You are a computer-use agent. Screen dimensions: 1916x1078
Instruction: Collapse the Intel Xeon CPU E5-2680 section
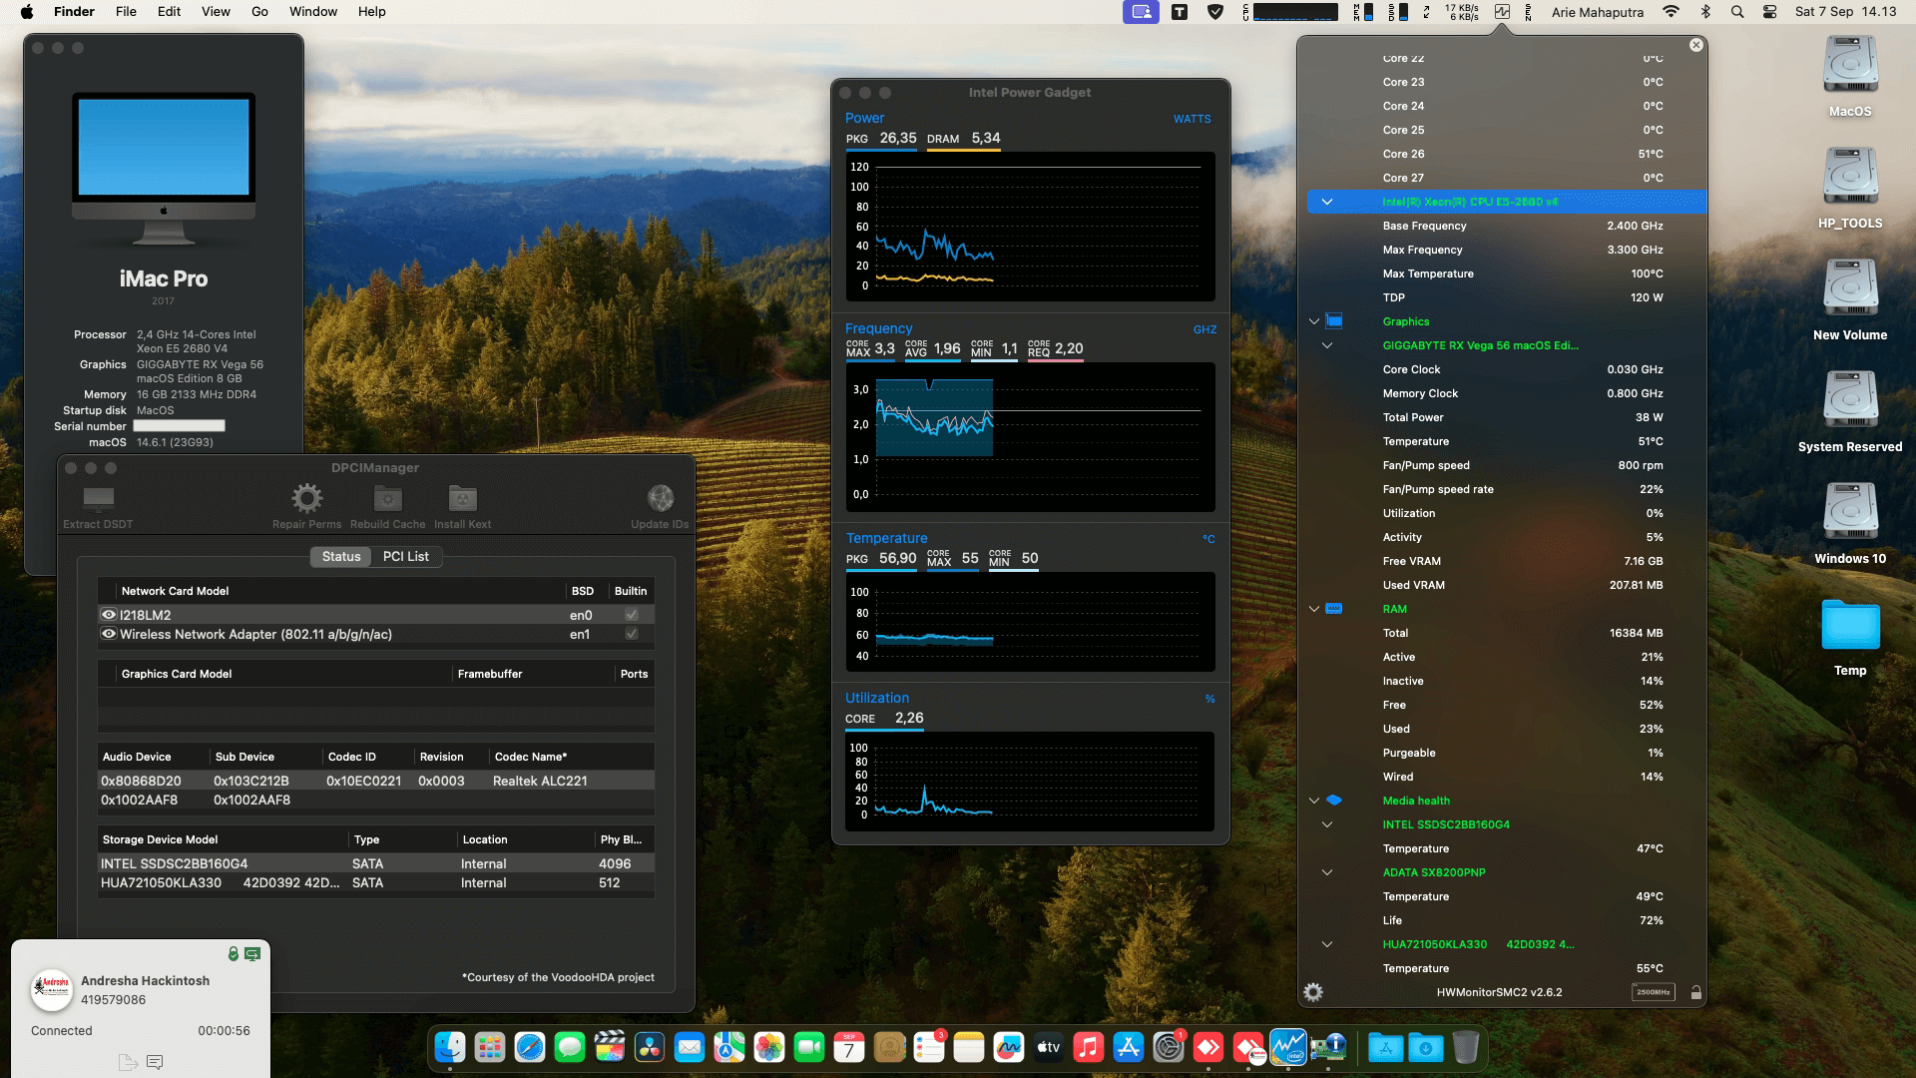pyautogui.click(x=1327, y=201)
